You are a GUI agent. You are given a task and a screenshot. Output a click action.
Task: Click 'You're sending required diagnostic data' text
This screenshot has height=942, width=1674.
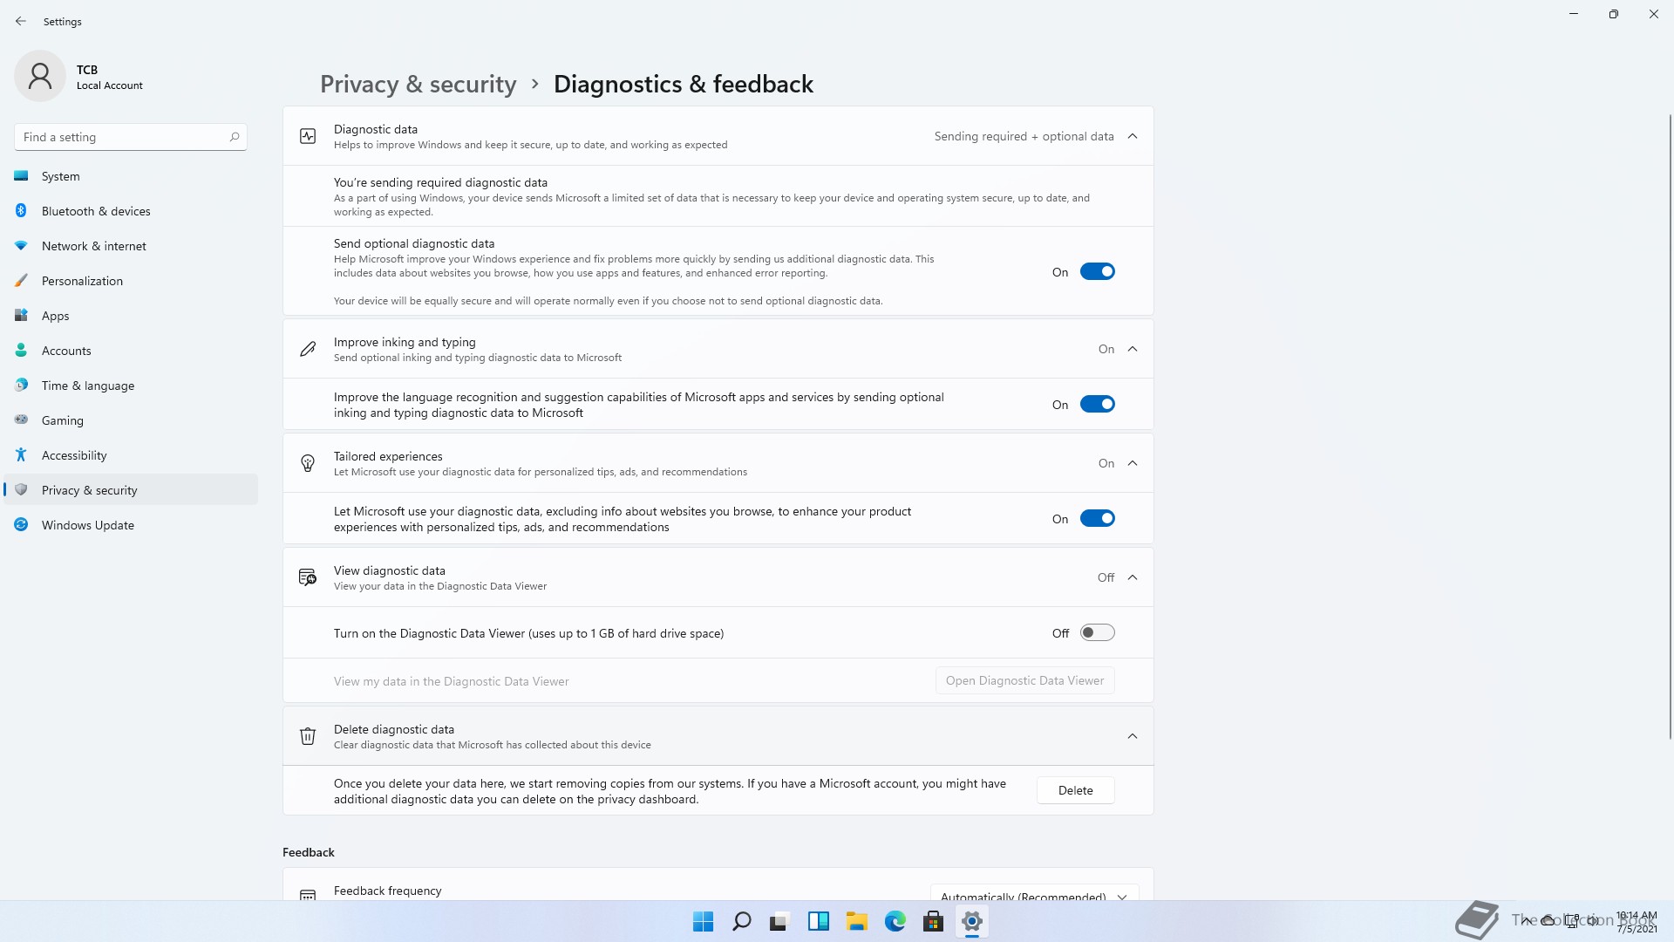[440, 182]
